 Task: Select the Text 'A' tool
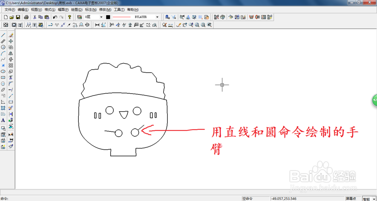click(3, 120)
